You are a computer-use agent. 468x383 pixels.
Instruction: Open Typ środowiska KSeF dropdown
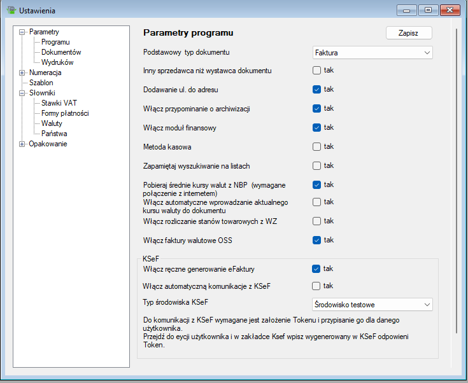click(372, 305)
